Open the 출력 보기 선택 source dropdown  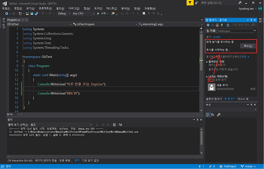tap(61, 125)
